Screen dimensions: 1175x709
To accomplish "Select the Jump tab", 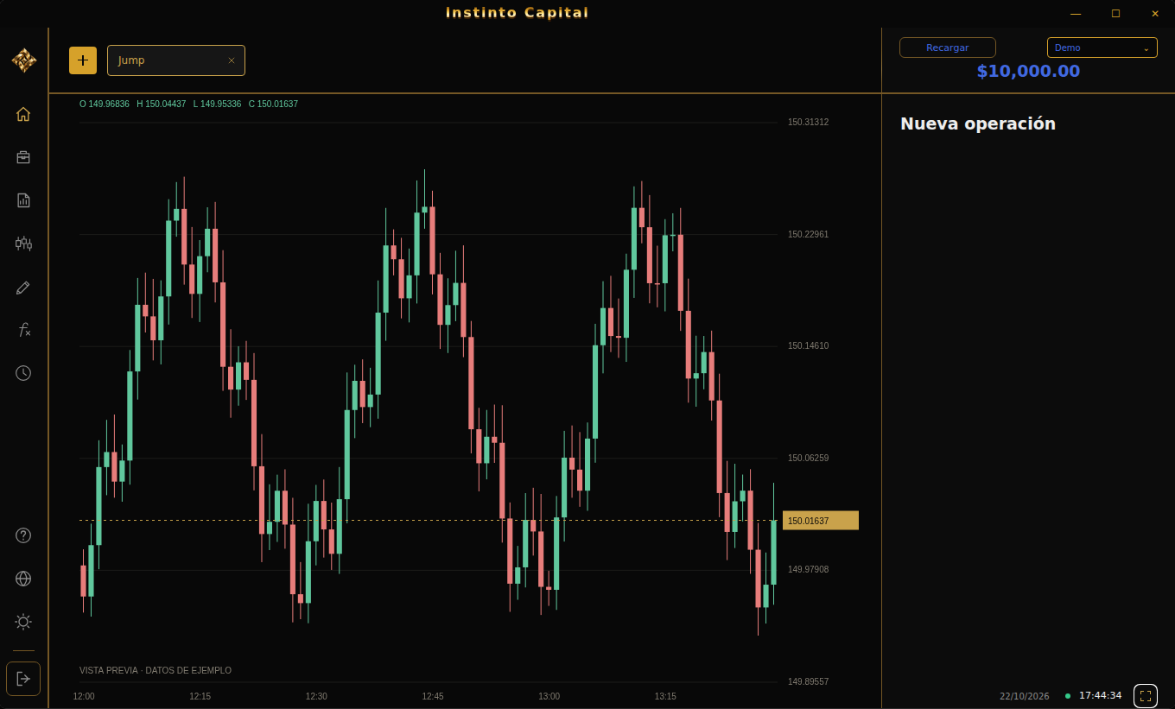I will (176, 60).
